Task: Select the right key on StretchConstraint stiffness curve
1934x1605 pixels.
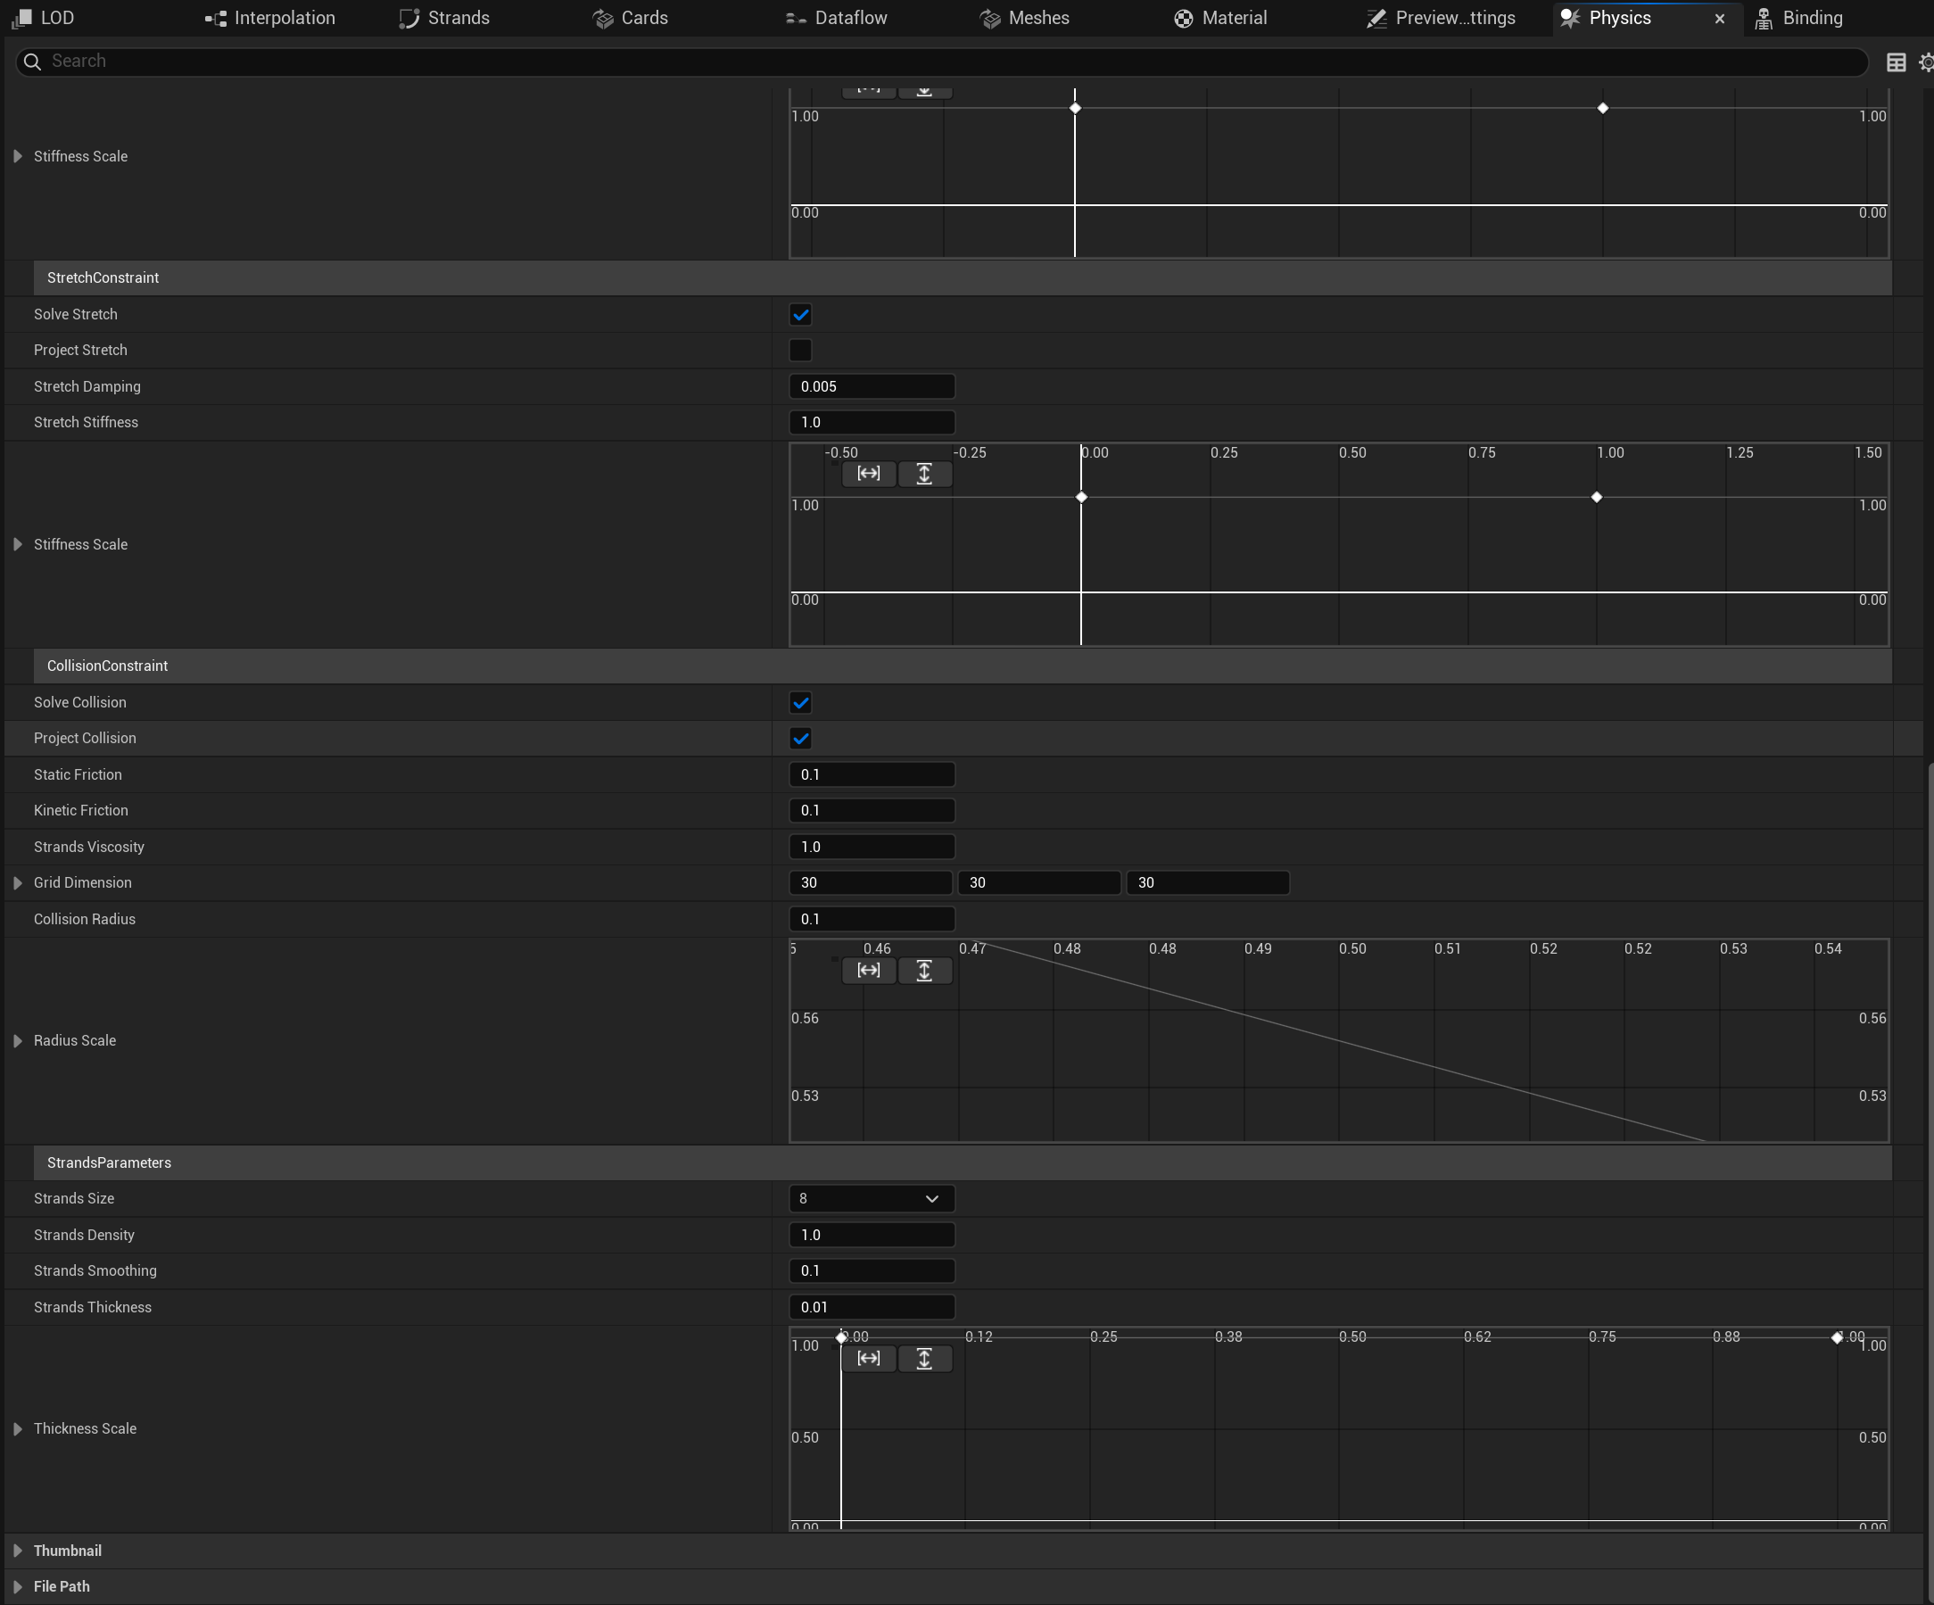Action: 1596,497
